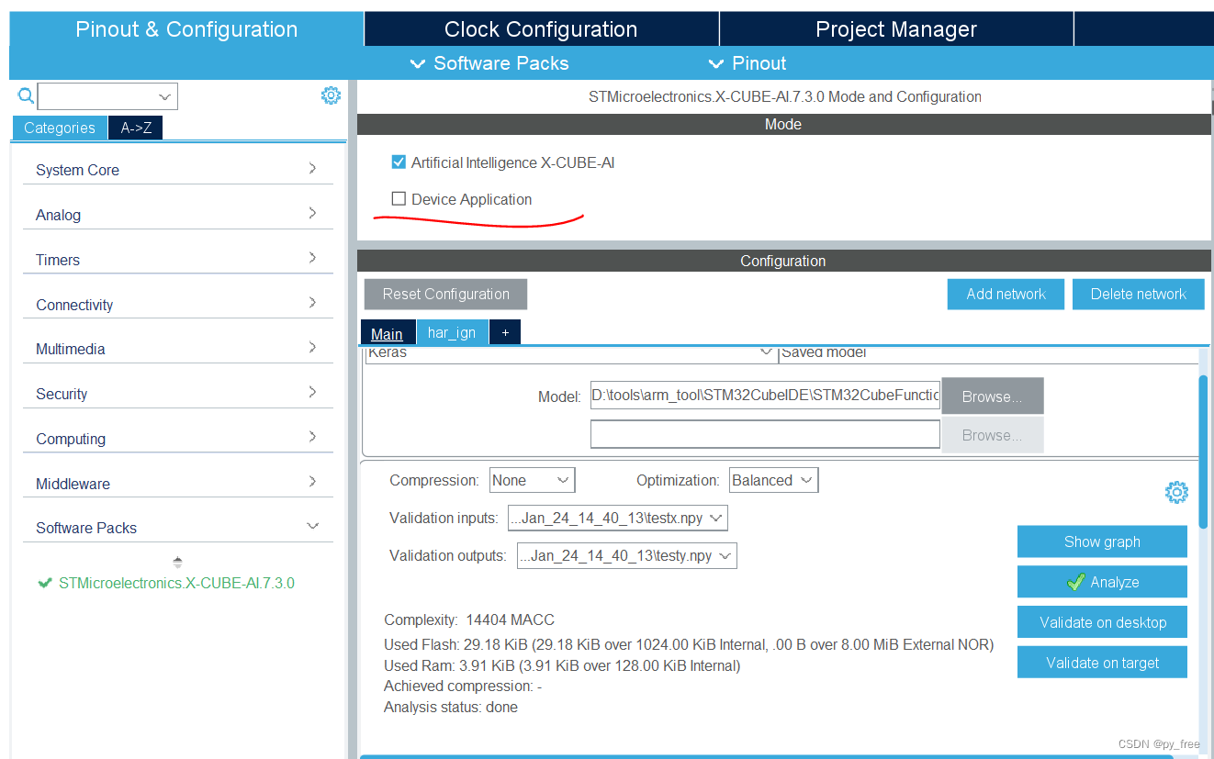Open the Keras model type dropdown
This screenshot has height=759, width=1214.
(x=570, y=353)
